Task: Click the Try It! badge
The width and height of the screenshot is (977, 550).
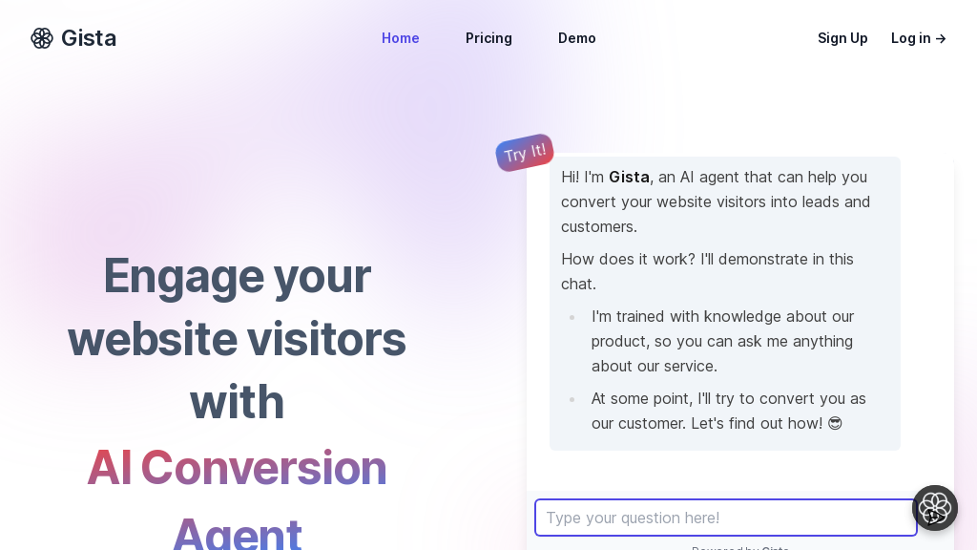Action: [525, 153]
